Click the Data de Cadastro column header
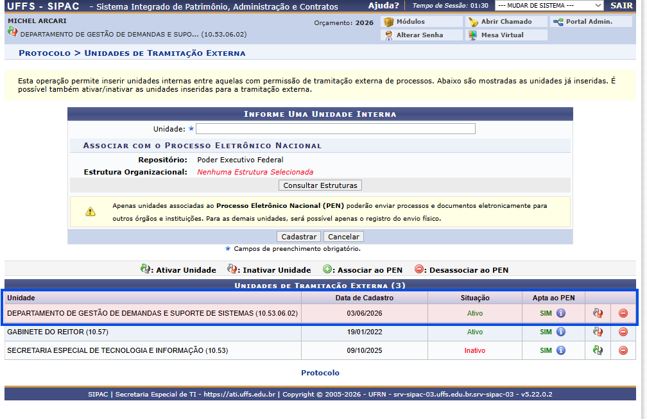This screenshot has width=647, height=419. coord(365,298)
